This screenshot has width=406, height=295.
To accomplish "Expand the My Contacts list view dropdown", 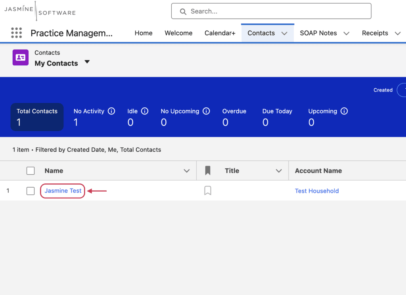I will point(87,62).
